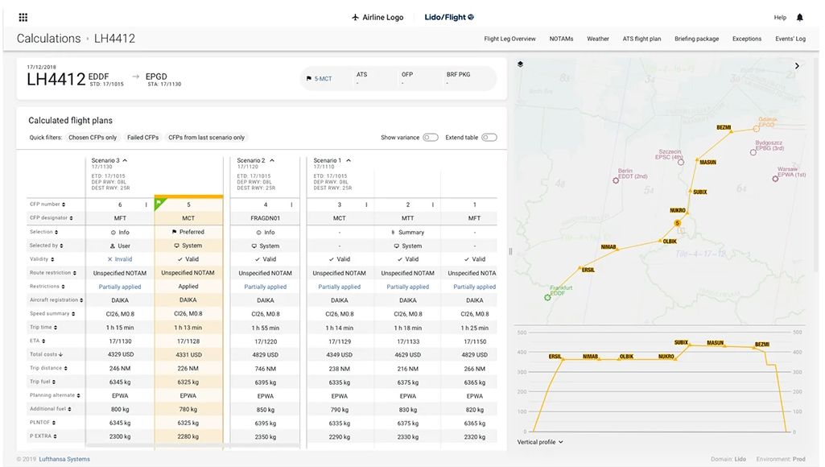
Task: Sort by CFP designator row label
Action: [x=51, y=218]
